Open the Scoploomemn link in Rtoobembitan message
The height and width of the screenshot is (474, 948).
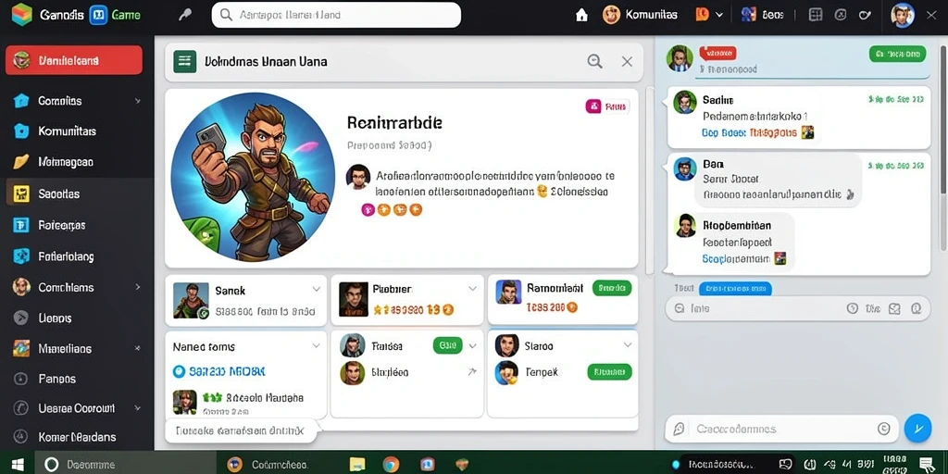[736, 259]
